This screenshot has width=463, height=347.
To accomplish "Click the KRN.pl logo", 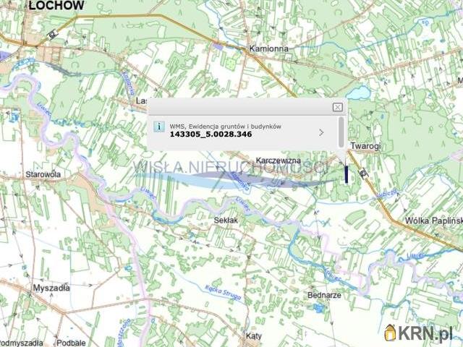I will coord(418,333).
